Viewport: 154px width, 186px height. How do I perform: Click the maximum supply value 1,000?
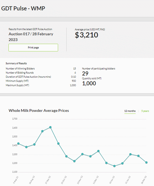[73, 85]
